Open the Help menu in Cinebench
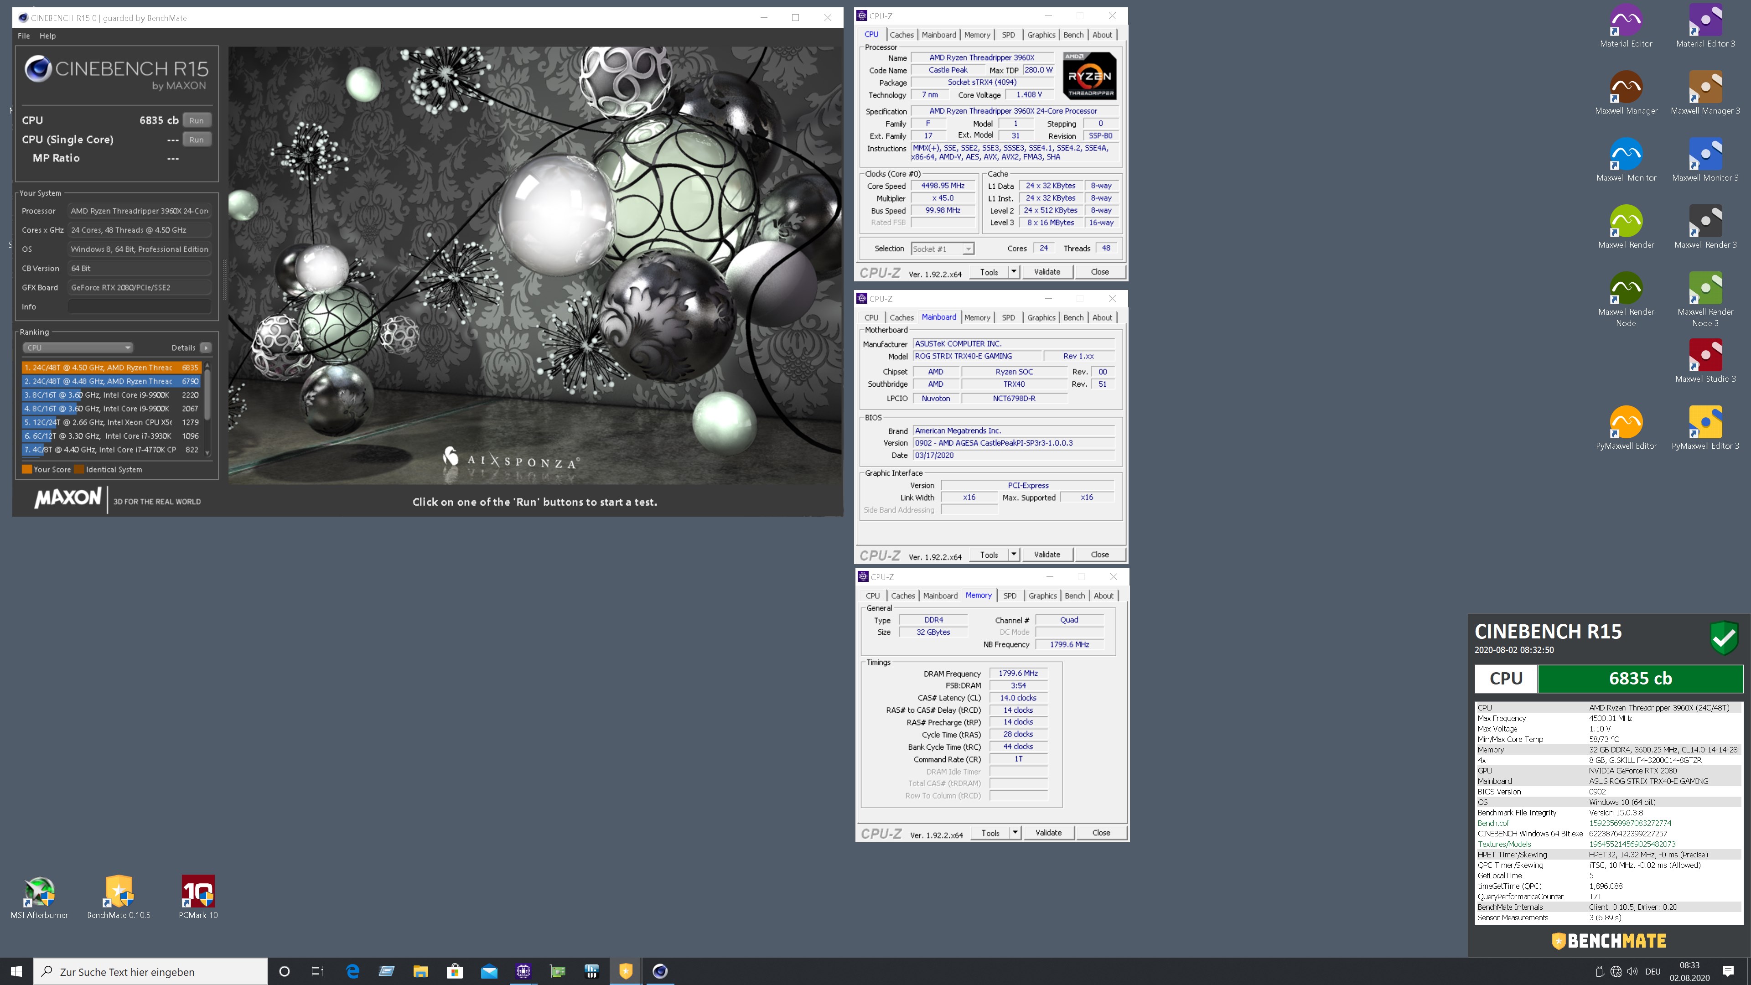The width and height of the screenshot is (1751, 985). (x=47, y=36)
